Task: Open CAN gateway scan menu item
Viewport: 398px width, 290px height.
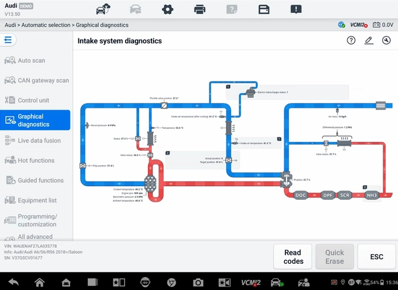Action: pyautogui.click(x=35, y=81)
